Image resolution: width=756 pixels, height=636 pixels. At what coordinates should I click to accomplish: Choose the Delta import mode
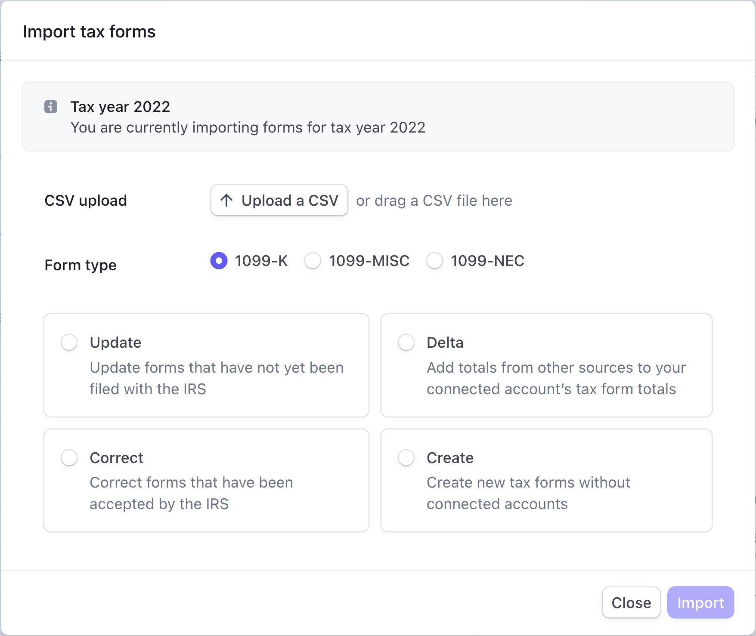406,343
